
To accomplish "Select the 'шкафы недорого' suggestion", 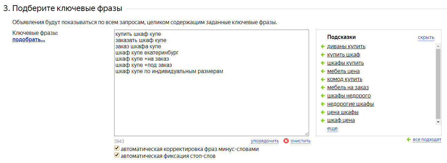I will click(x=349, y=96).
